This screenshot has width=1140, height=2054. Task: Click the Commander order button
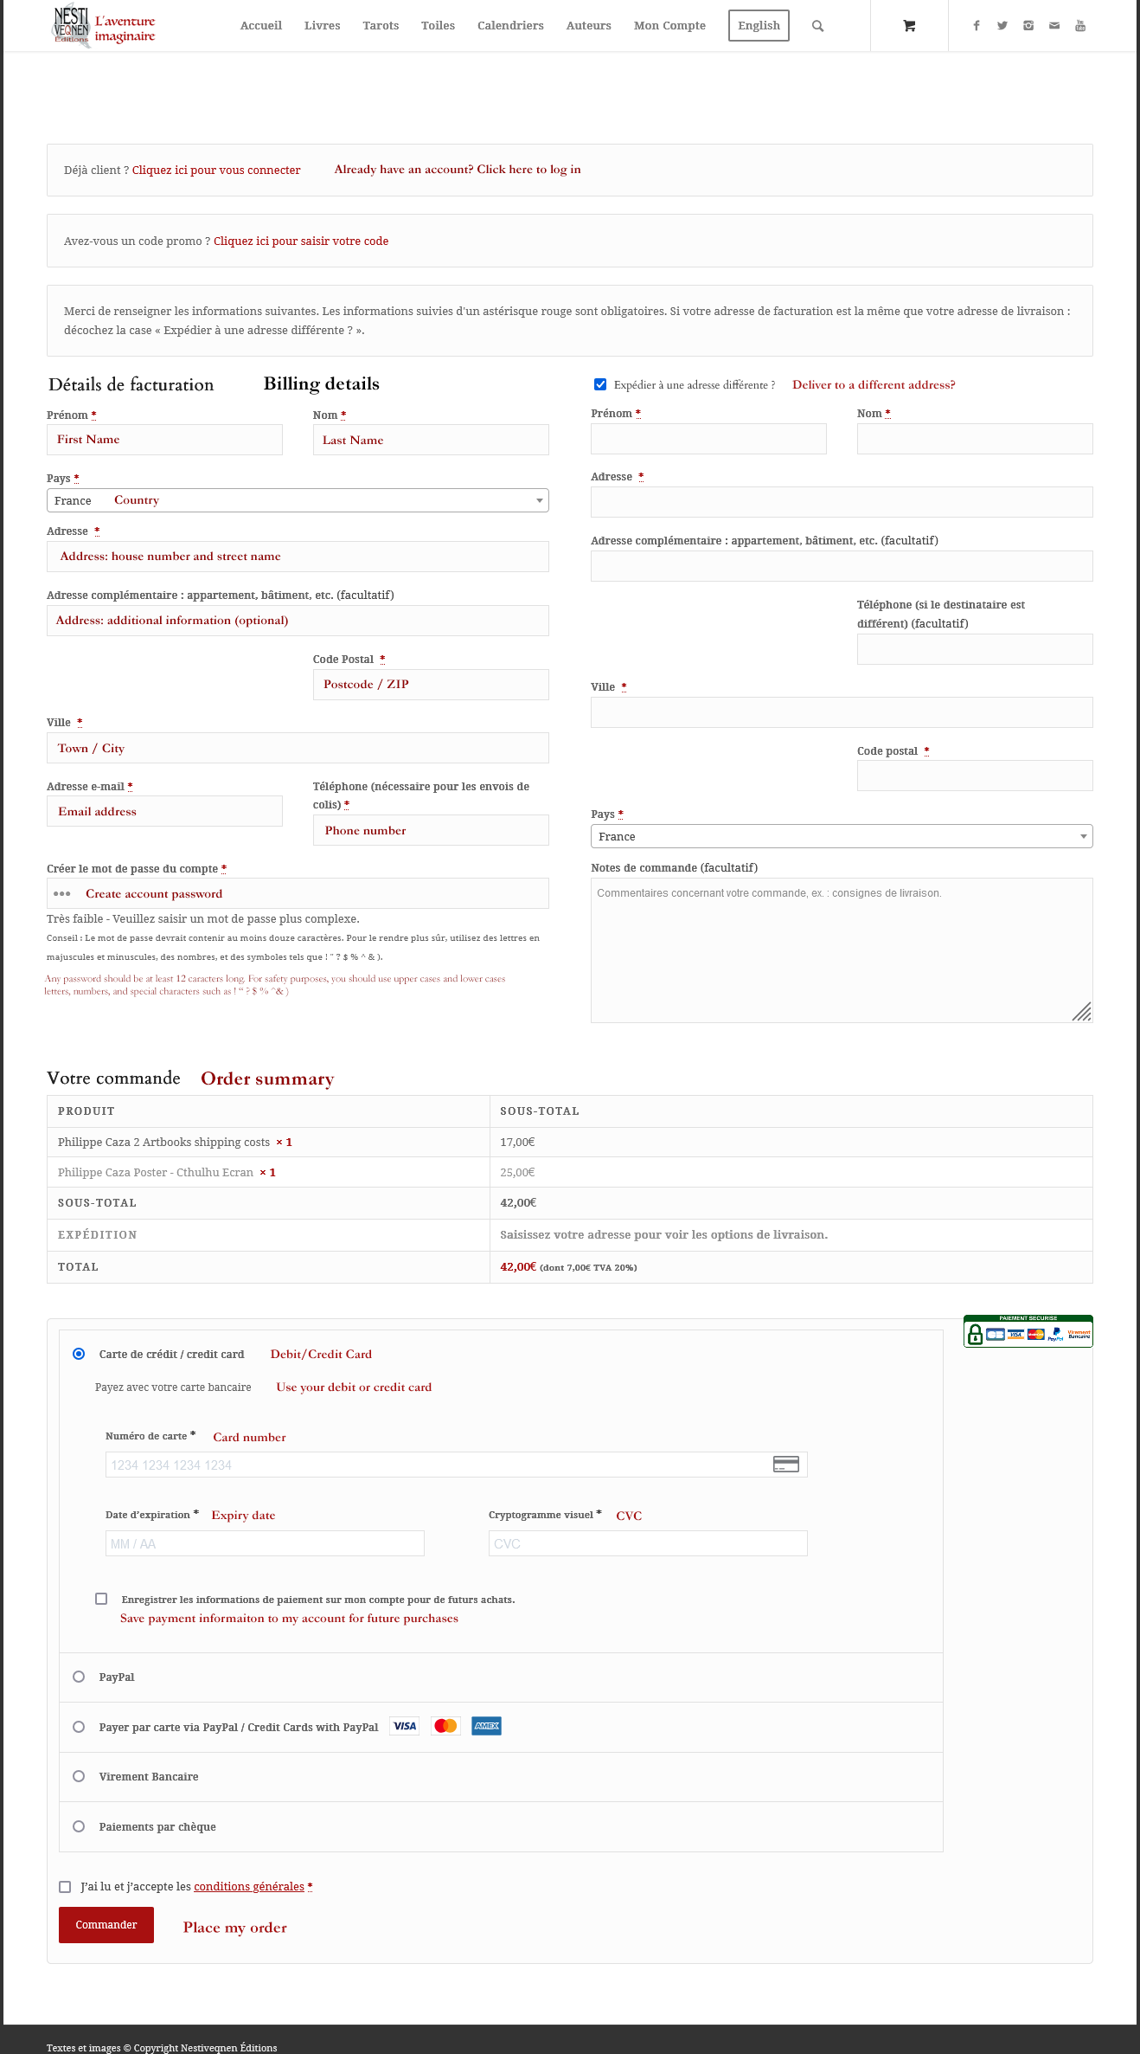[106, 1925]
